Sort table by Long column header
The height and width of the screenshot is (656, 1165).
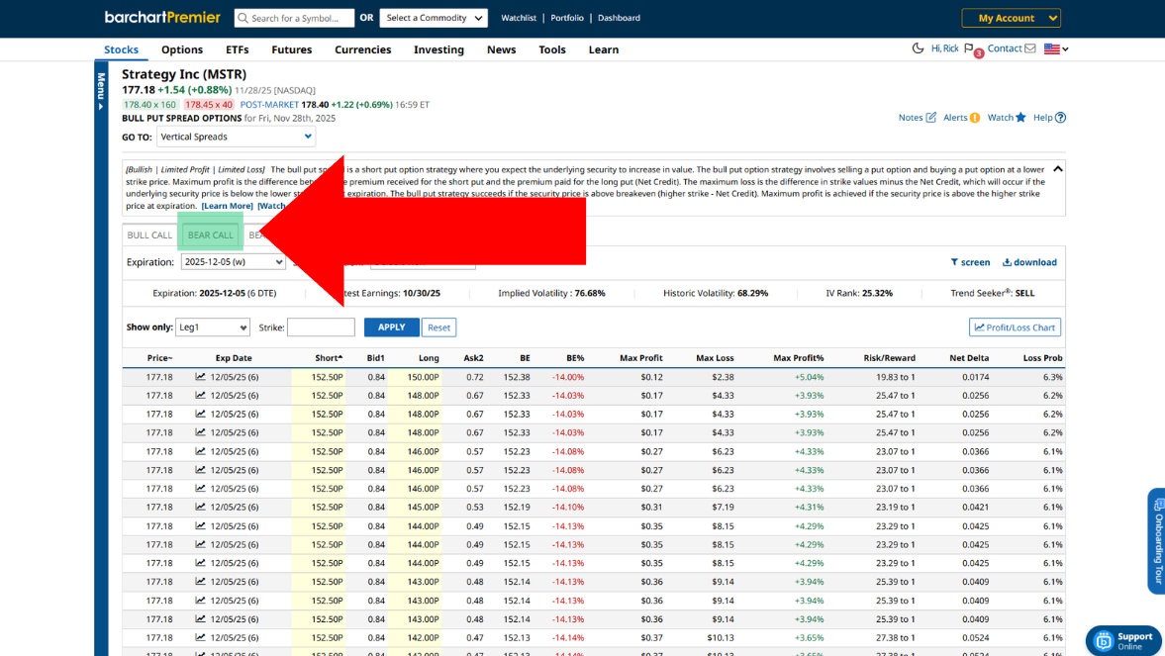pos(429,358)
